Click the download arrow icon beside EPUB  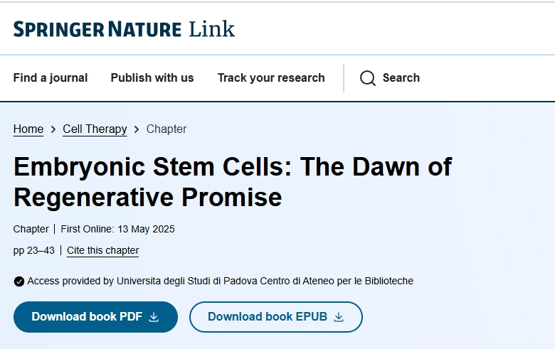339,317
